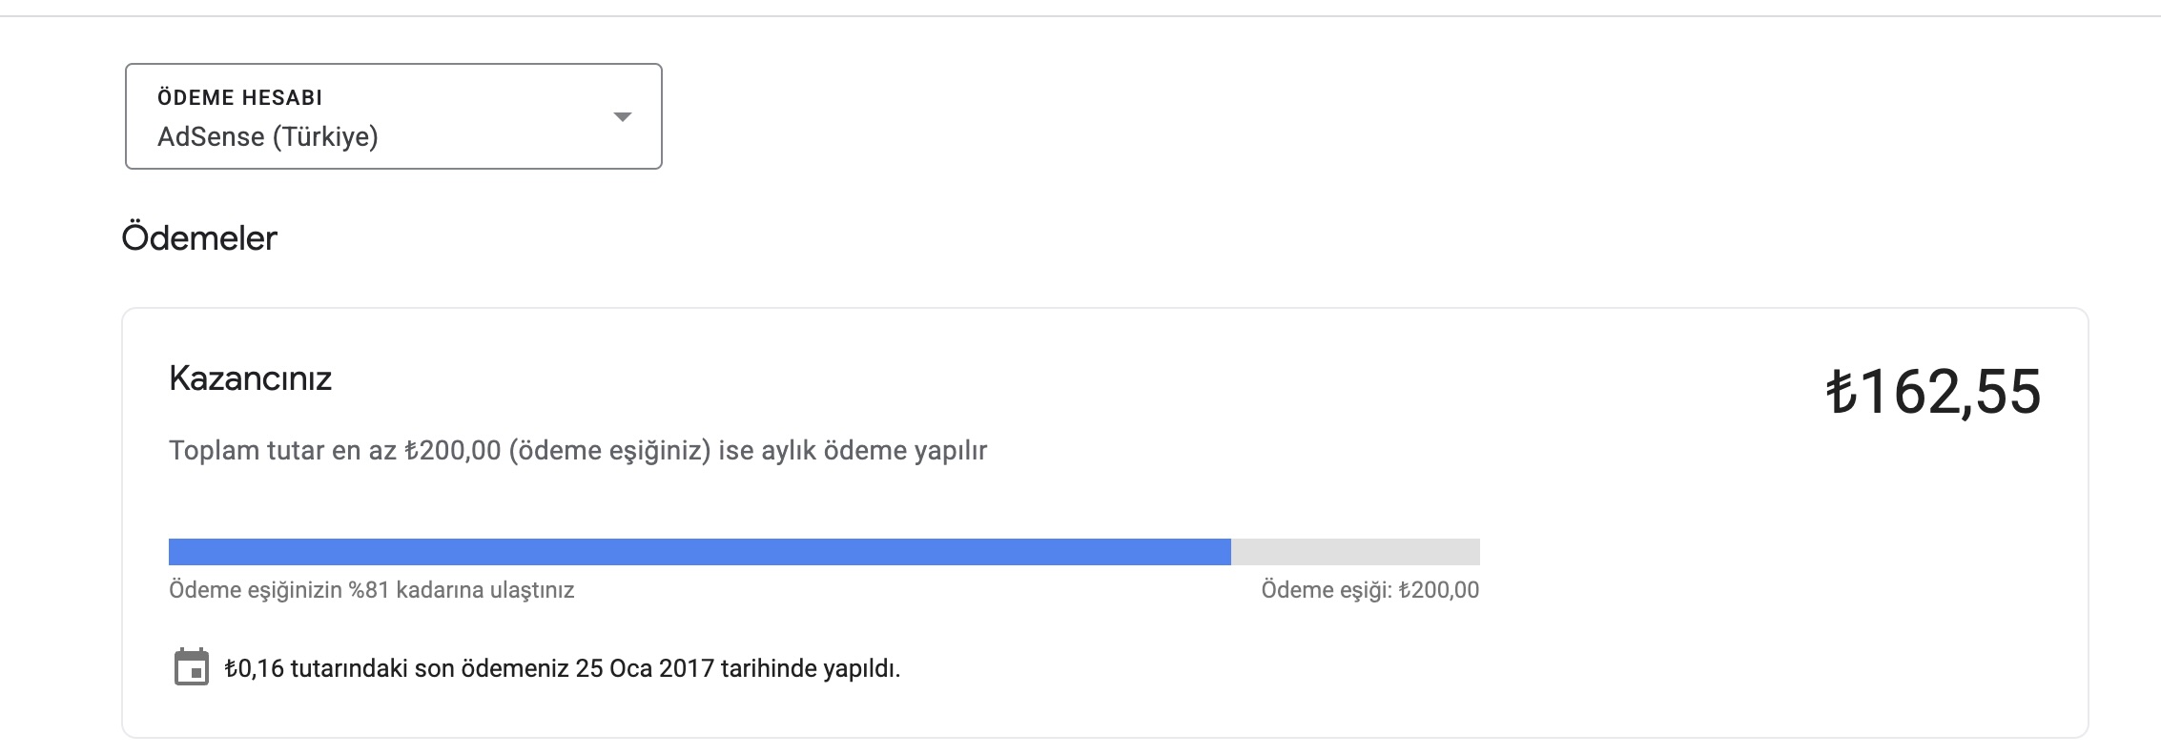Click the 'Toplam tutar en az' description text
This screenshot has height=755, width=2161.
pos(282,450)
